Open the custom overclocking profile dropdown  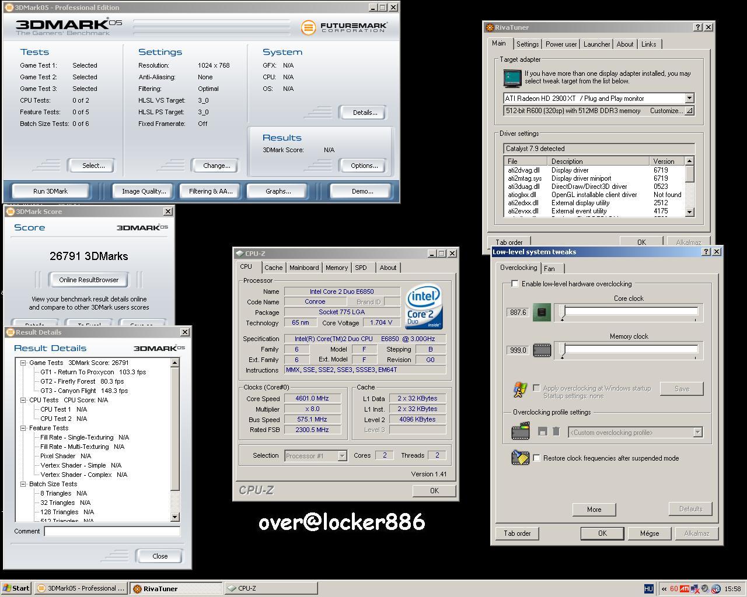point(697,433)
